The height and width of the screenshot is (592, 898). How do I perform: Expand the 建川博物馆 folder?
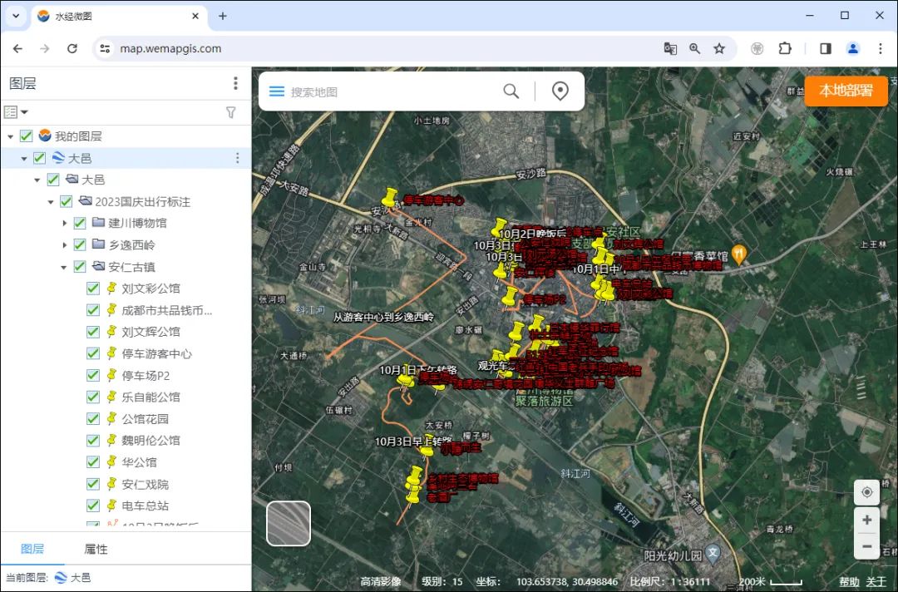coord(65,223)
